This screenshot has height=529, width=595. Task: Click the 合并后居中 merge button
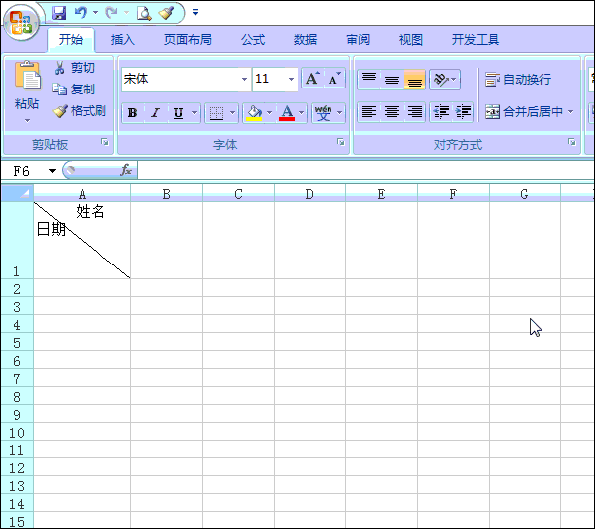[x=528, y=112]
